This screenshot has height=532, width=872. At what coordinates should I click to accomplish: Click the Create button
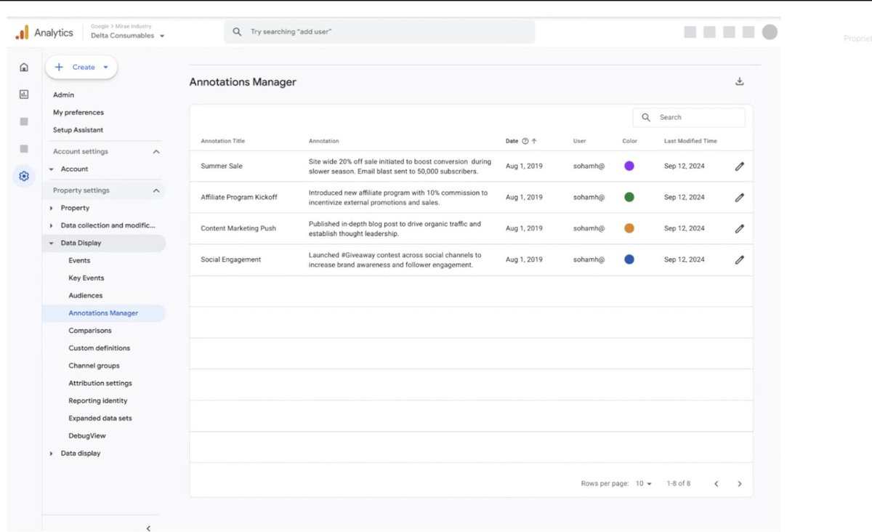tap(81, 67)
